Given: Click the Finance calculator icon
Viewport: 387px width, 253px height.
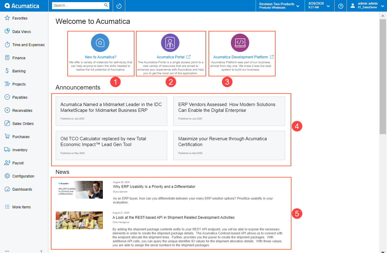Looking at the screenshot, I should click(x=7, y=58).
